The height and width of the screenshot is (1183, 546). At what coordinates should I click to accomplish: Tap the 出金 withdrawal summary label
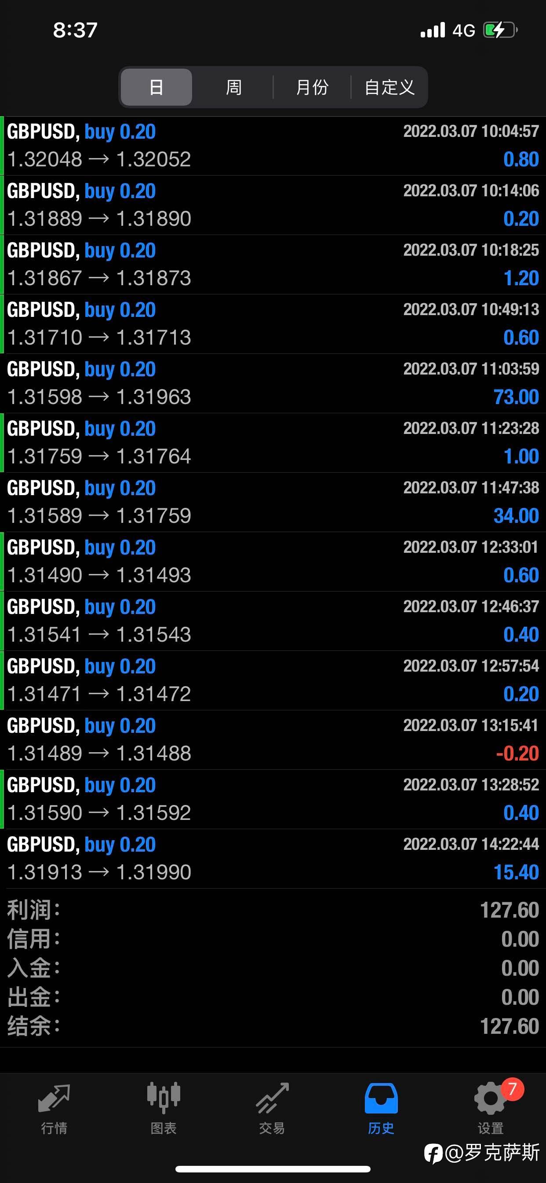(x=33, y=997)
